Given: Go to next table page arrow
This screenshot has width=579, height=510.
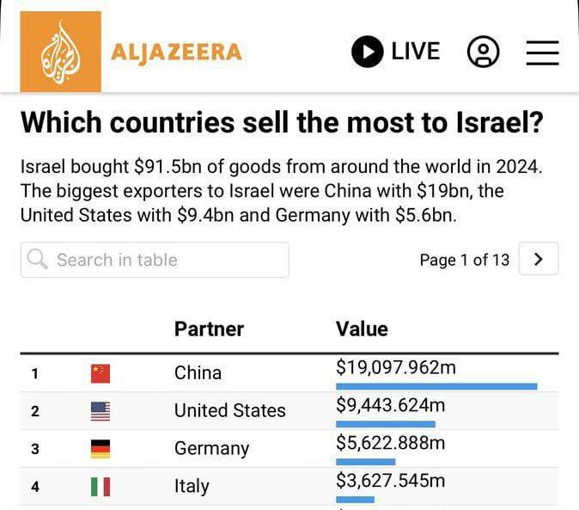Looking at the screenshot, I should (539, 259).
